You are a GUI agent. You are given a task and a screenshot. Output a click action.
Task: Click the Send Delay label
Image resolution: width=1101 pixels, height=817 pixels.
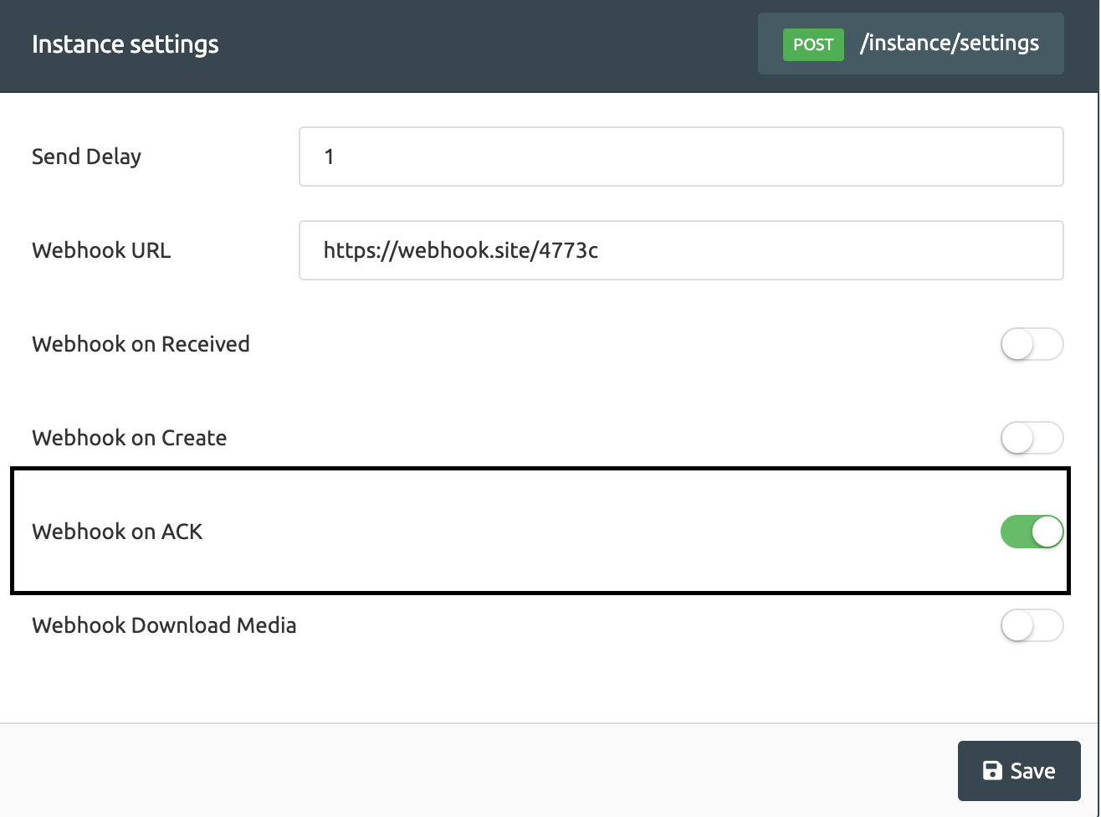[86, 157]
